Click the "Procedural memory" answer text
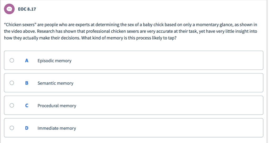The height and width of the screenshot is (143, 269). (57, 106)
